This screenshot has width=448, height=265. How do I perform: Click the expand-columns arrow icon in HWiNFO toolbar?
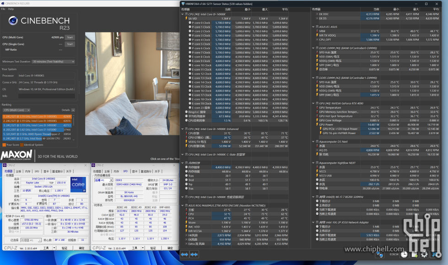pyautogui.click(x=184, y=255)
